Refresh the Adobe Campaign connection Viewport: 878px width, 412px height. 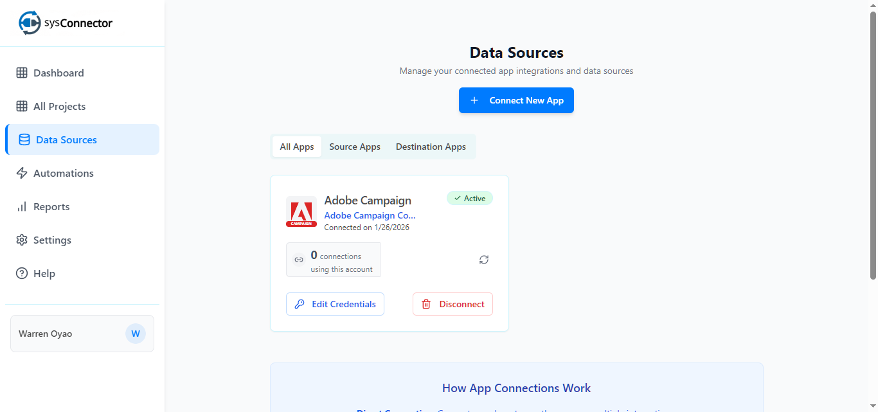[484, 260]
